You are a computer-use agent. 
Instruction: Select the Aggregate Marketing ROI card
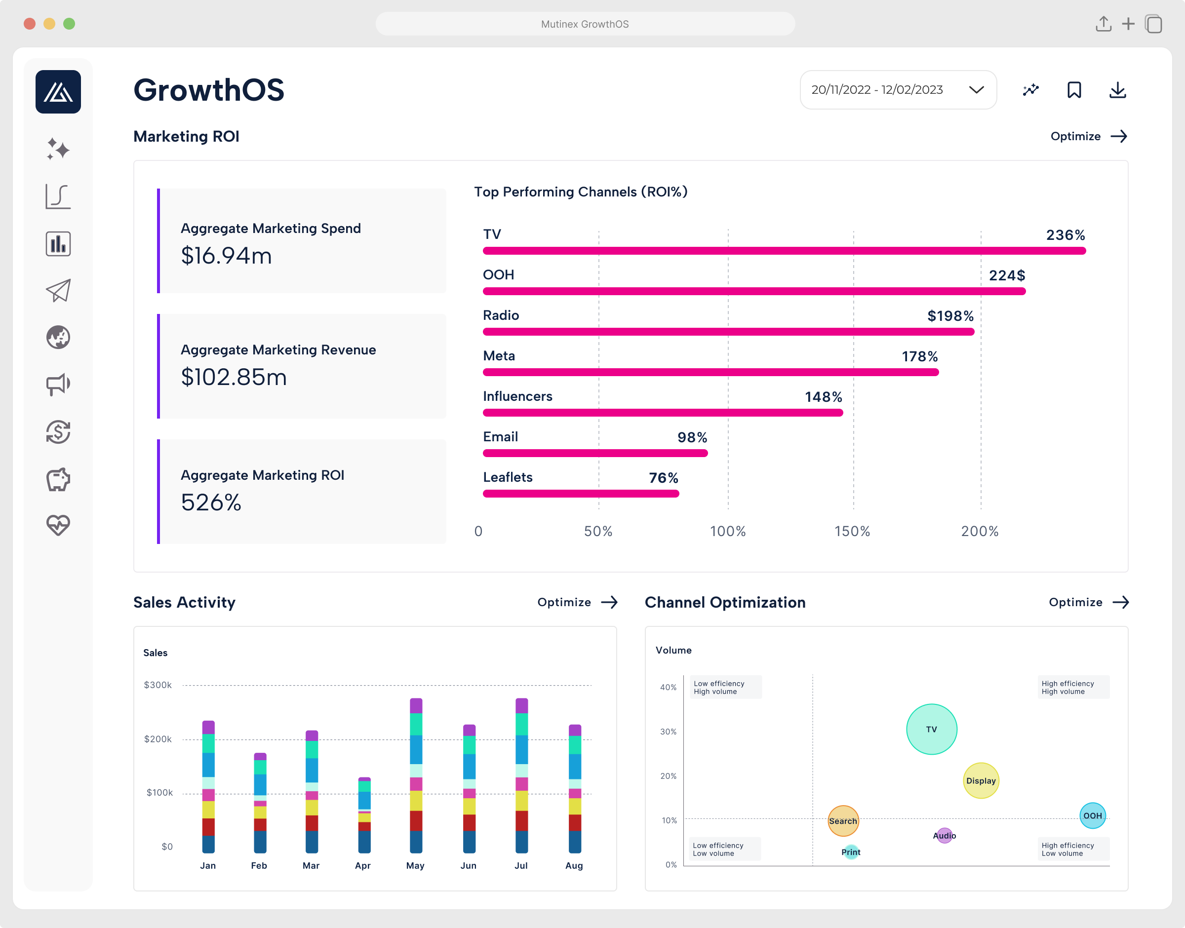coord(302,492)
